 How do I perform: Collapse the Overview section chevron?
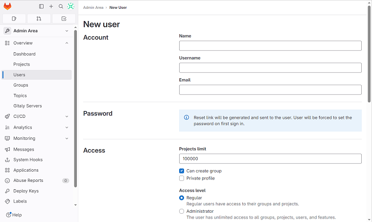(67, 43)
